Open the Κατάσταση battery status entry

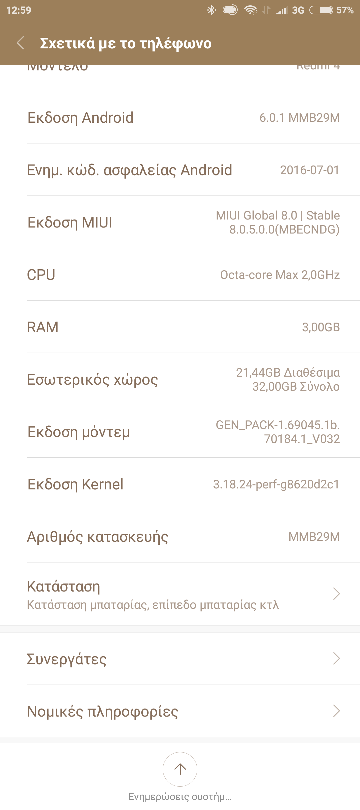point(153,594)
